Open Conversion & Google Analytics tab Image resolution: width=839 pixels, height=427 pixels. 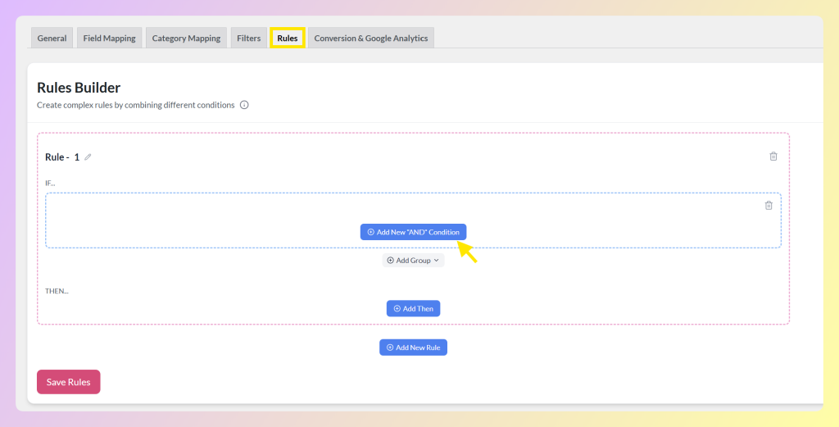coord(371,38)
